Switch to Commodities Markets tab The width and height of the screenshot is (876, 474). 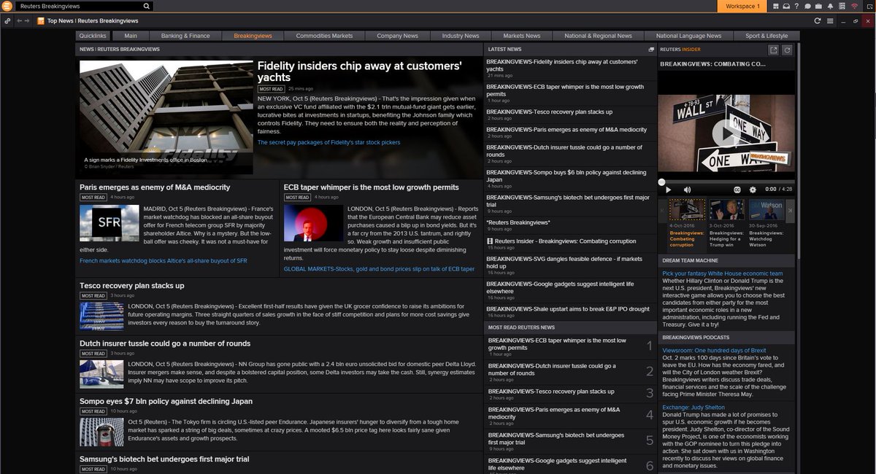click(x=324, y=36)
